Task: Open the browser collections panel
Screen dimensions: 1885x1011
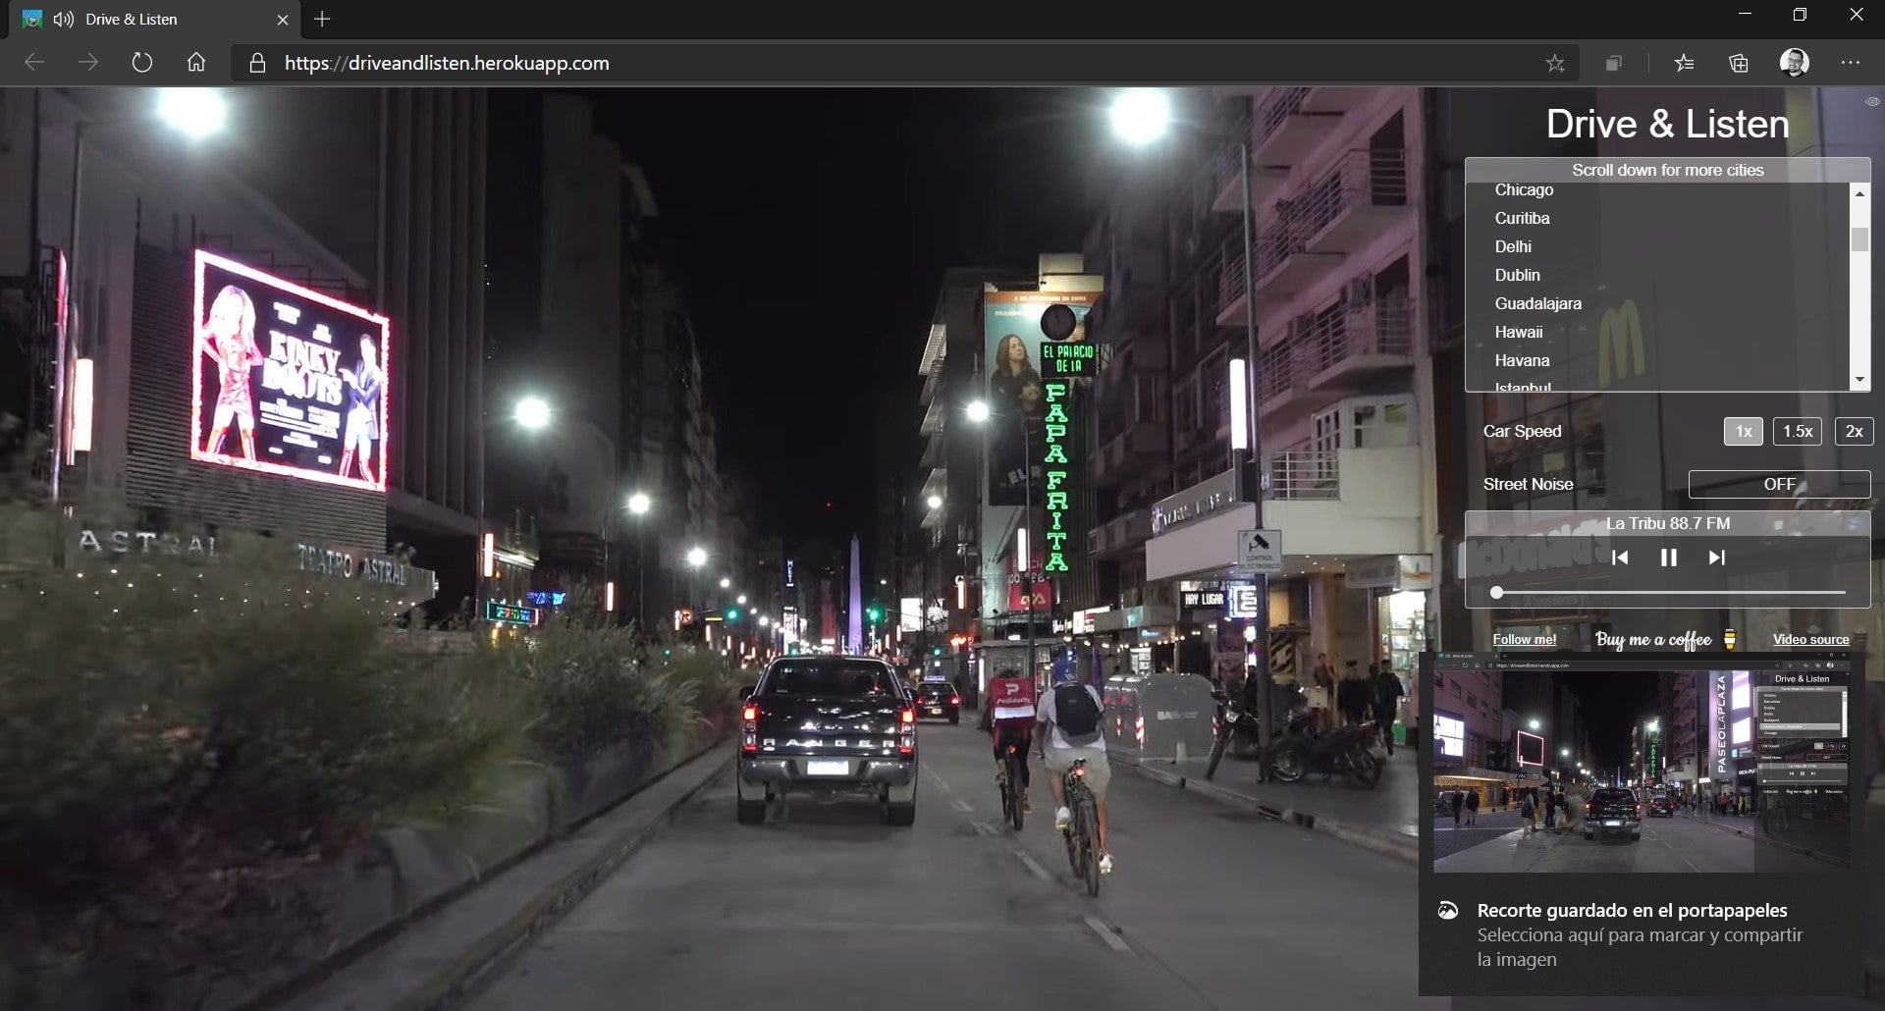Action: tap(1739, 64)
